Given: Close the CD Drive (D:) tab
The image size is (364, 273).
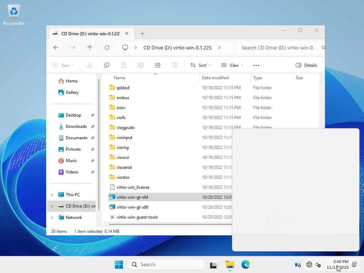Looking at the screenshot, I should click(x=127, y=33).
